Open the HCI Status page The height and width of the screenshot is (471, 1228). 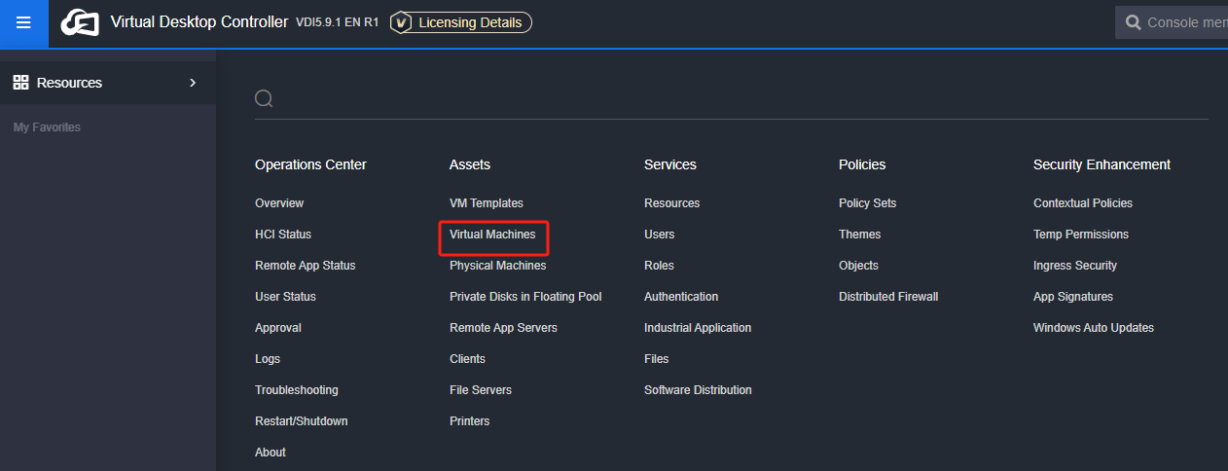[x=283, y=235]
